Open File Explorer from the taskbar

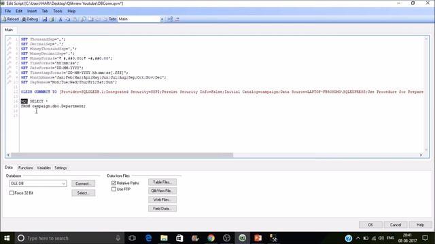coord(164,238)
